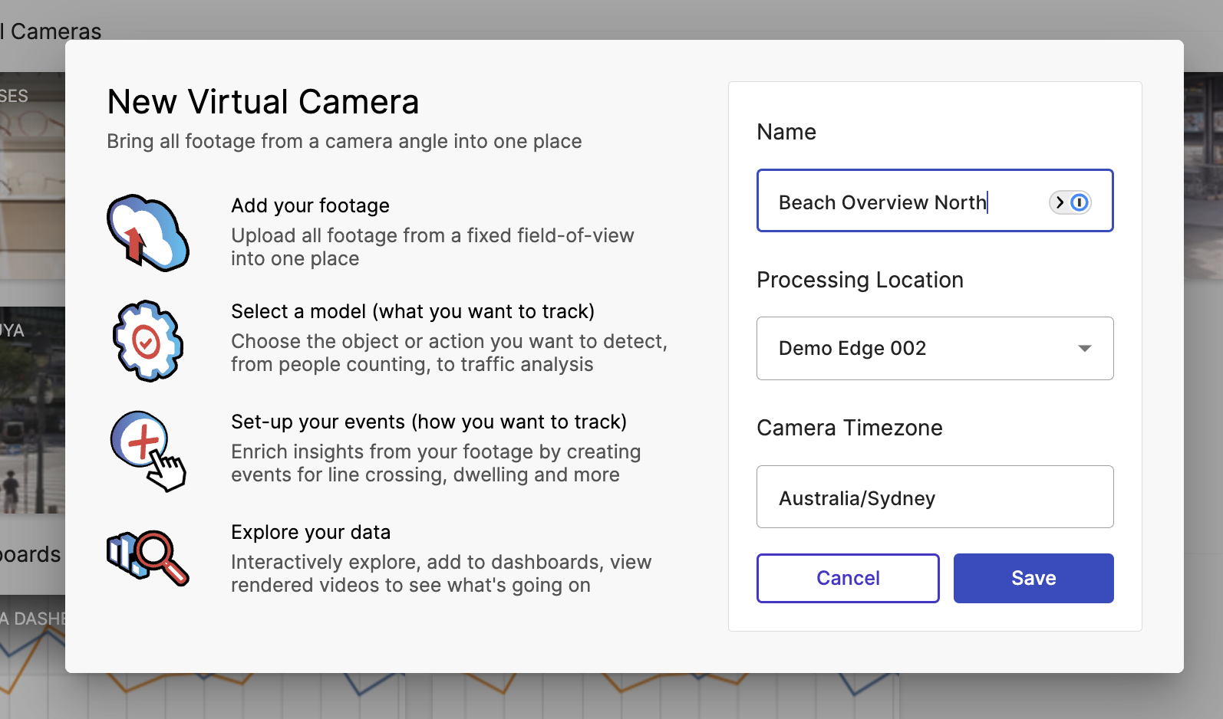Screen dimensions: 1223x719
Task: Select the Demo Edge 002 combo box text
Action: [x=852, y=349]
